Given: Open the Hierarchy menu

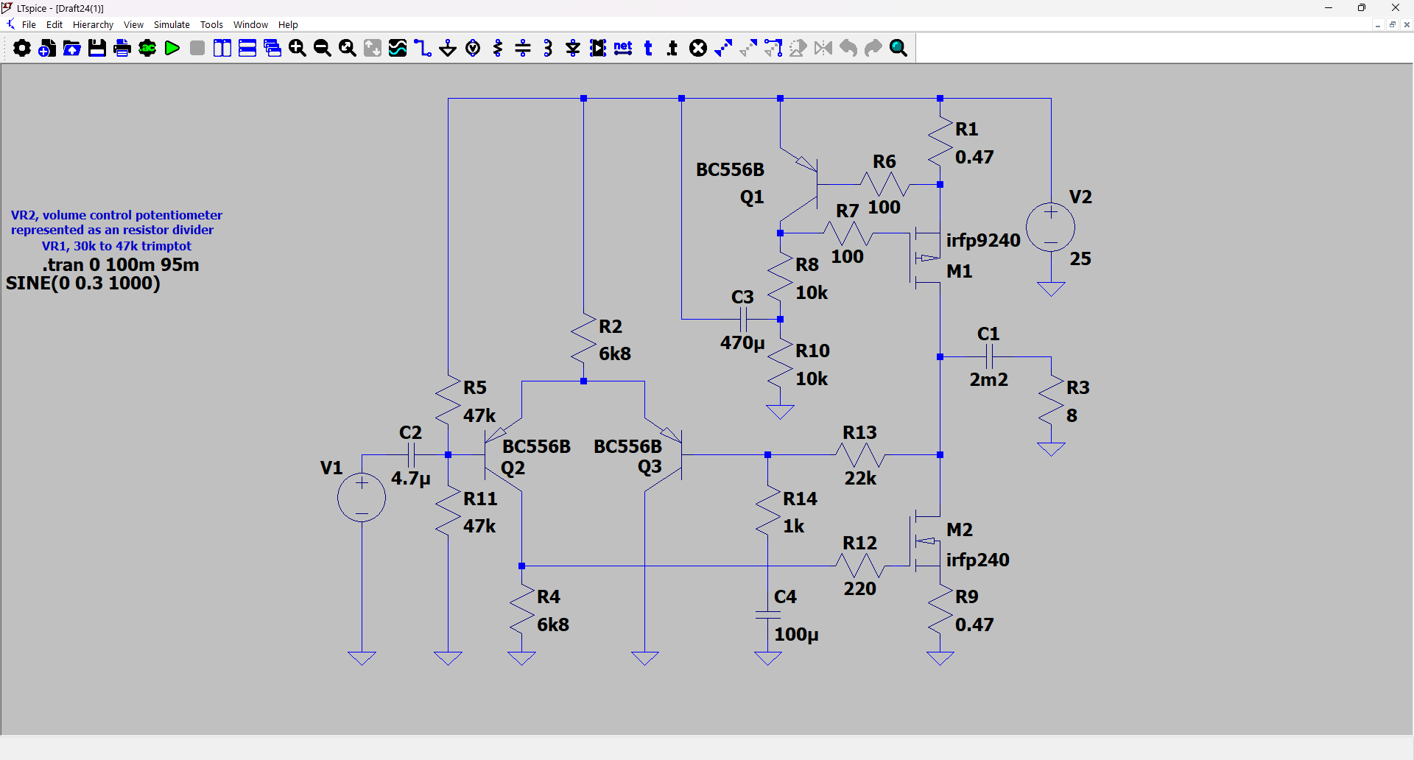Looking at the screenshot, I should (93, 24).
